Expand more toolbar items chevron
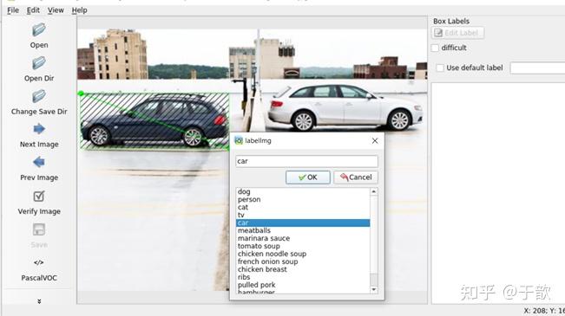Image resolution: width=565 pixels, height=316 pixels. pos(39,301)
